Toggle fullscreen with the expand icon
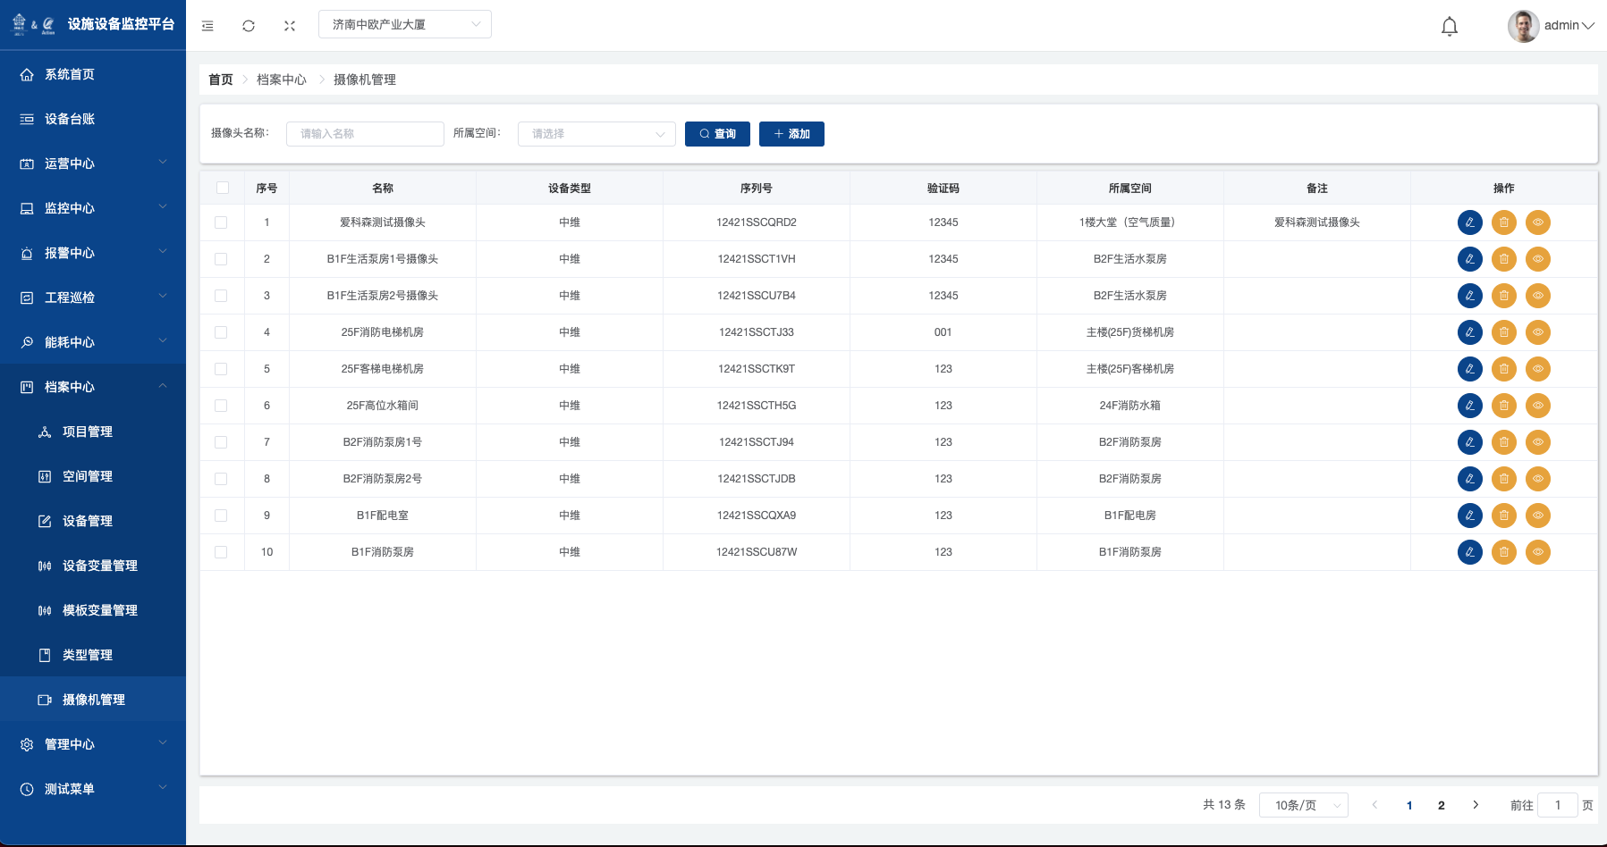Image resolution: width=1607 pixels, height=847 pixels. pos(290,26)
